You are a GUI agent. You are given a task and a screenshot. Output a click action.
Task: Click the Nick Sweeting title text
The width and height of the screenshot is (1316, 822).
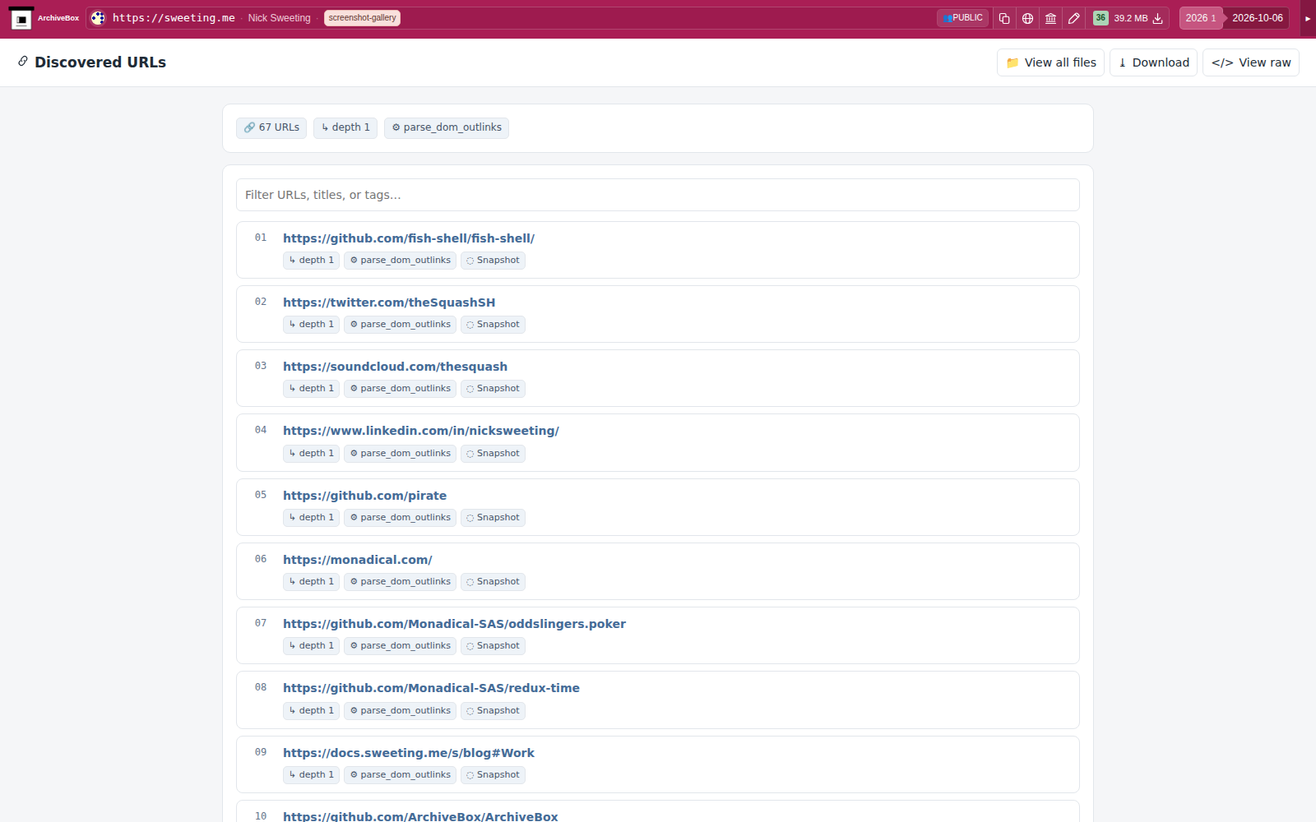click(x=279, y=18)
